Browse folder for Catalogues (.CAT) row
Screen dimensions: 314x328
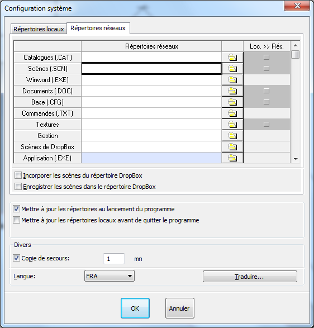point(232,58)
